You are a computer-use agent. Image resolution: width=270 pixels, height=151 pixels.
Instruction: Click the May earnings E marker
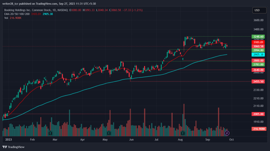[109, 133]
